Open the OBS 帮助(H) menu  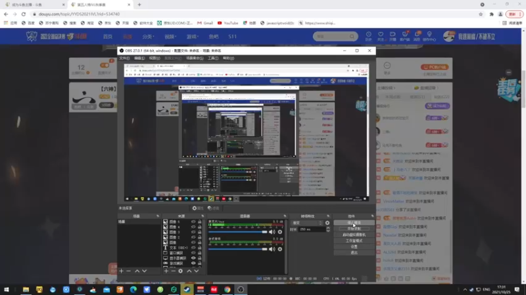click(x=228, y=58)
